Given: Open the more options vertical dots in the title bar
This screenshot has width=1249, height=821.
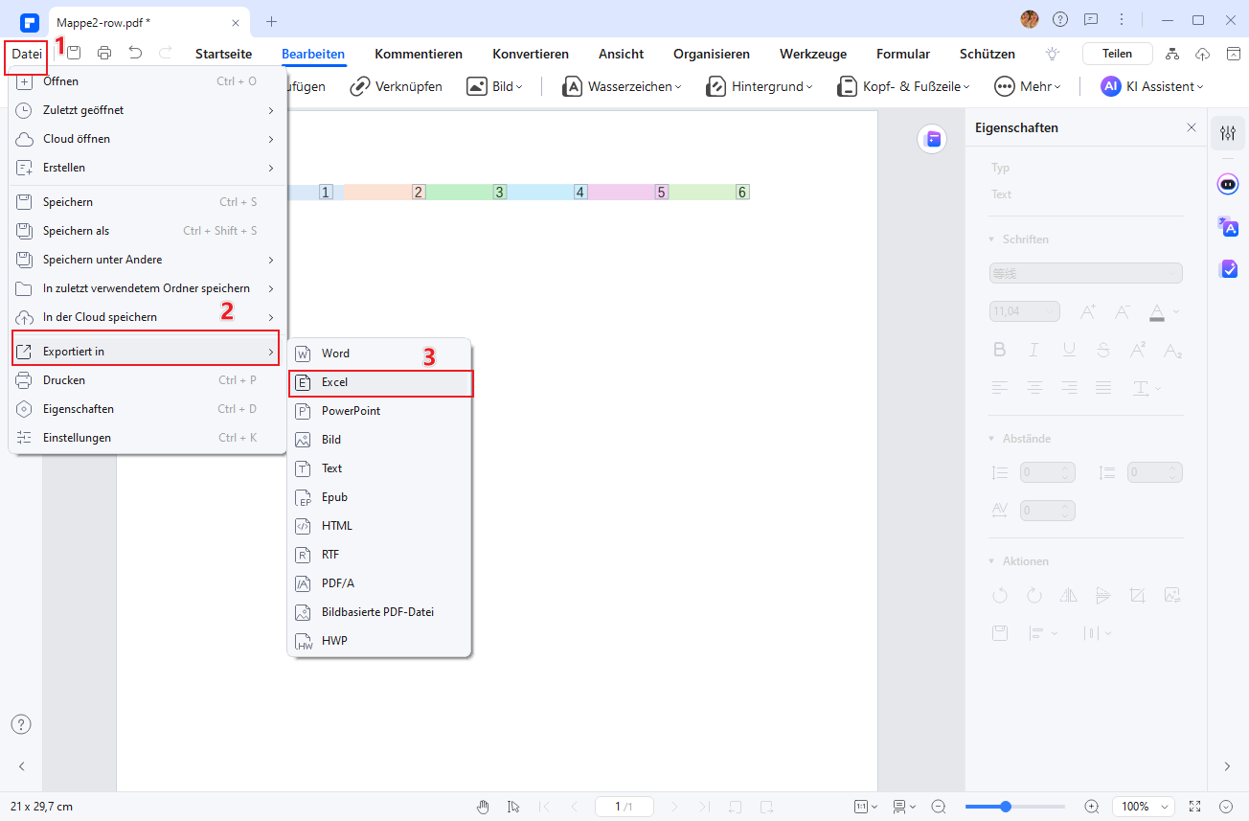Looking at the screenshot, I should click(1122, 19).
